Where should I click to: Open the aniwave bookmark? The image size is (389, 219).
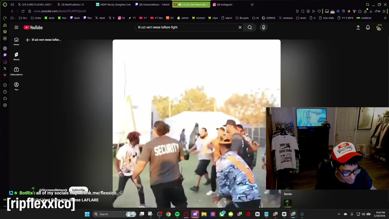click(286, 18)
